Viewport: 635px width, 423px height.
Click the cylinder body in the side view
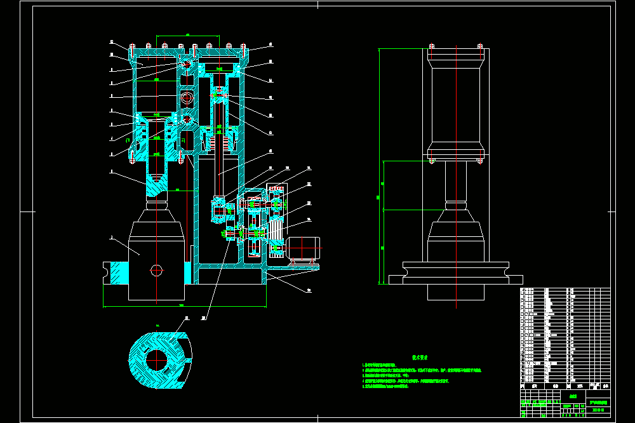tap(456, 105)
